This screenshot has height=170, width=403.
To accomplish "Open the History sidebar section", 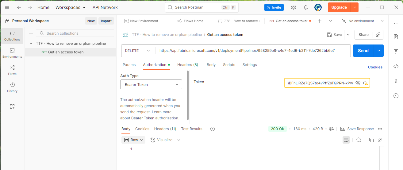I will tap(12, 87).
